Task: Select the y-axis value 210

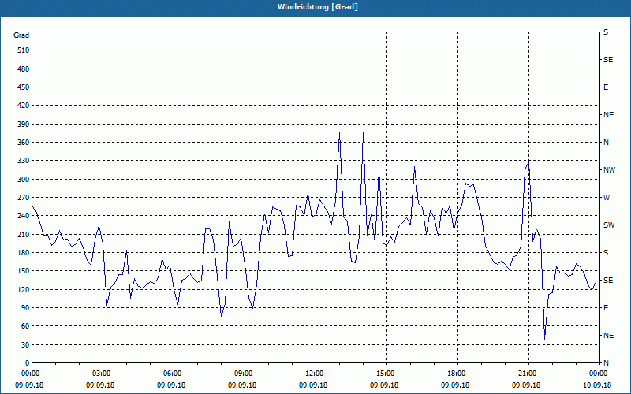Action: 24,234
